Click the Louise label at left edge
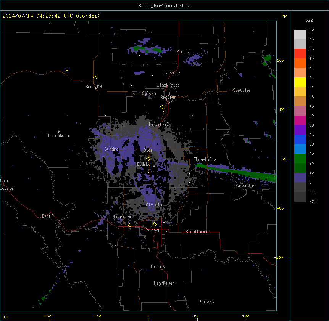 point(7,188)
